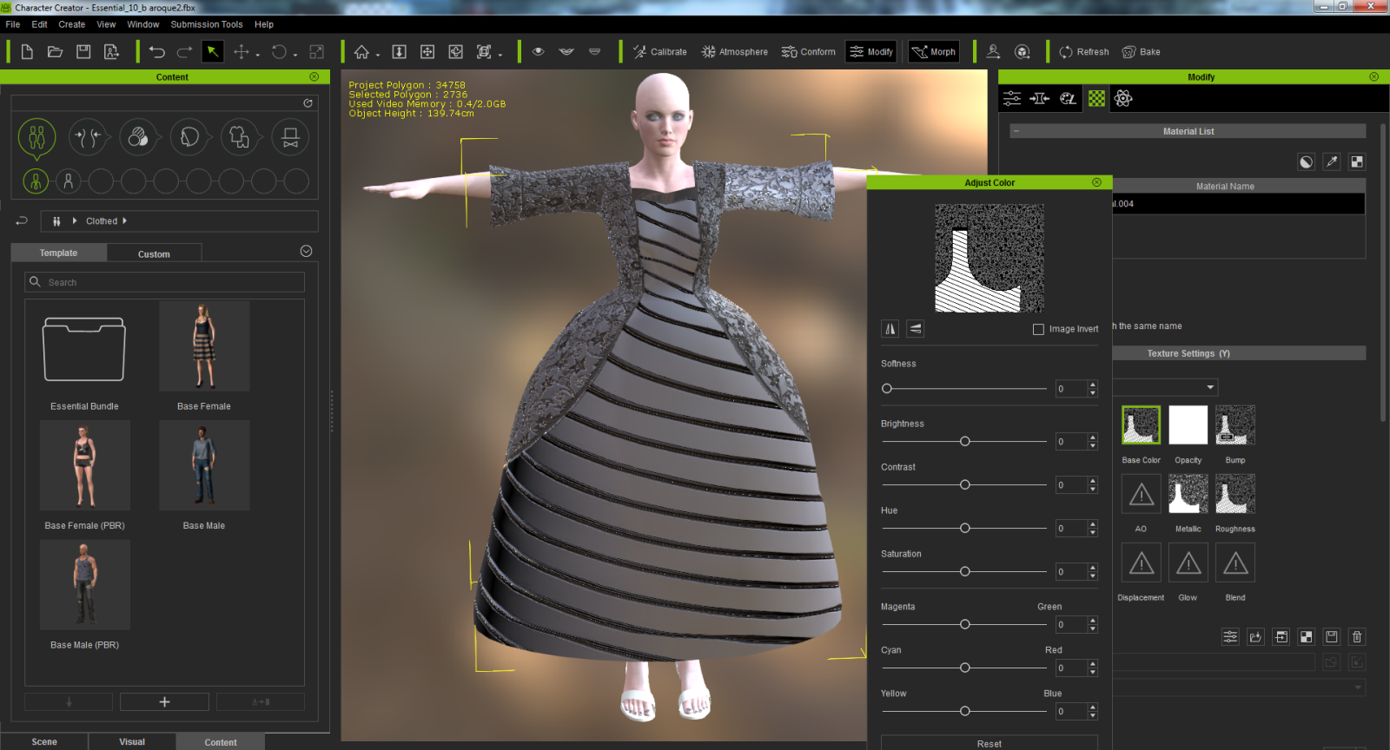Open Adjust Color via sliders icon below textures
This screenshot has width=1390, height=750.
pyautogui.click(x=1230, y=637)
